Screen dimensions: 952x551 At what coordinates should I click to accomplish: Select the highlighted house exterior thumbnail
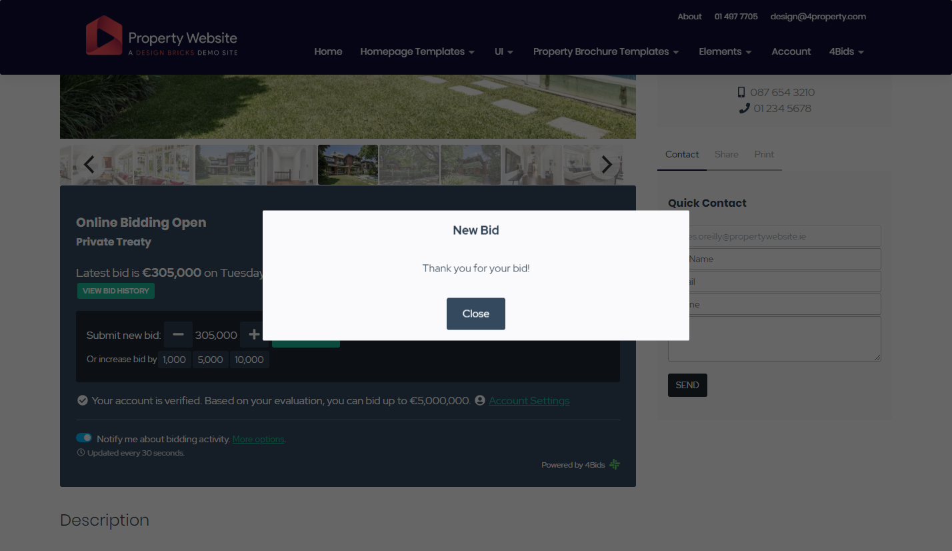pyautogui.click(x=348, y=165)
